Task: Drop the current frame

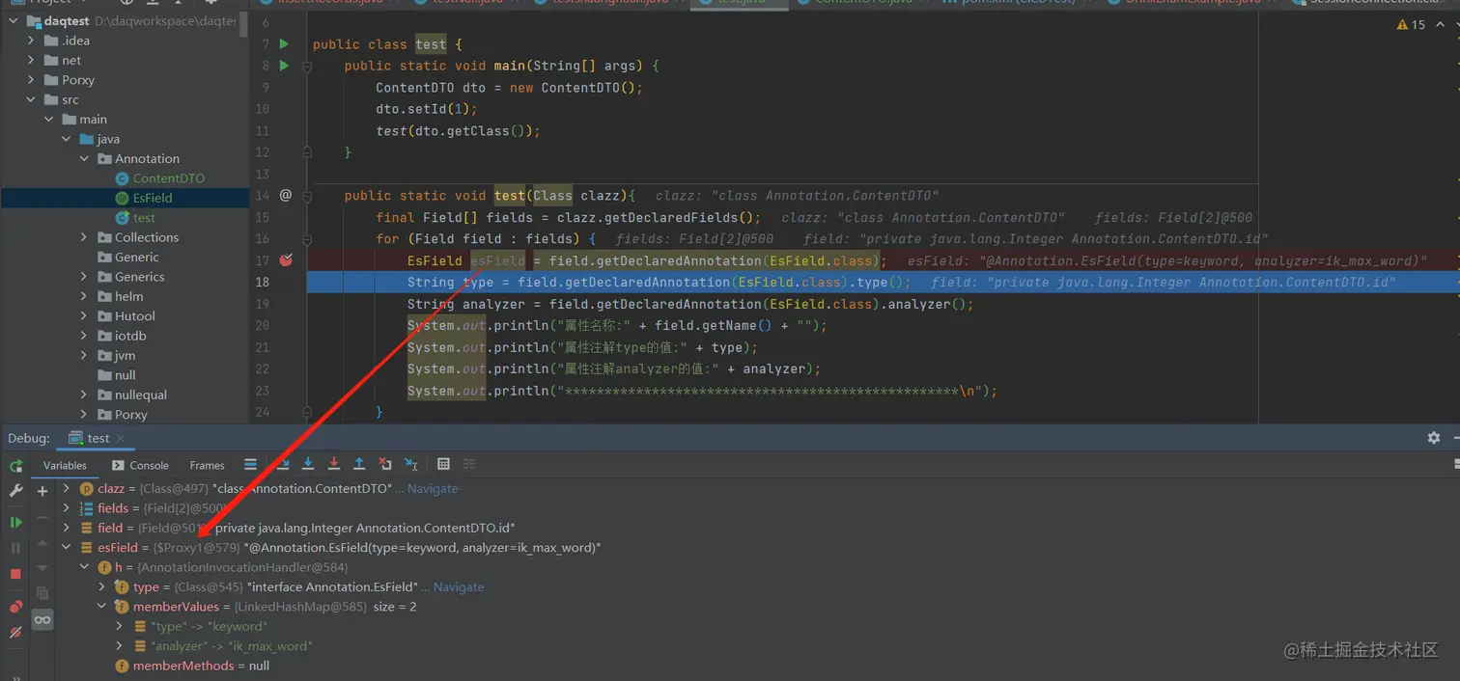Action: [x=385, y=465]
